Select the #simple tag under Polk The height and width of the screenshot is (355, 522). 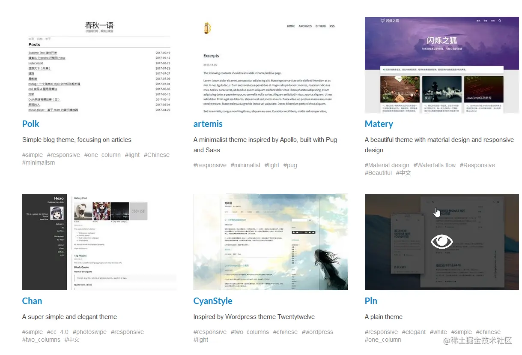click(x=33, y=155)
